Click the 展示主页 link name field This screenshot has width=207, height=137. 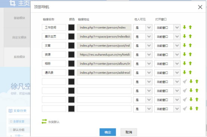54,36
